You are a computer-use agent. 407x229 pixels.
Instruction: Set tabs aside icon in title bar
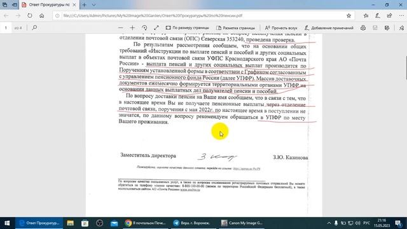pos(15,4)
